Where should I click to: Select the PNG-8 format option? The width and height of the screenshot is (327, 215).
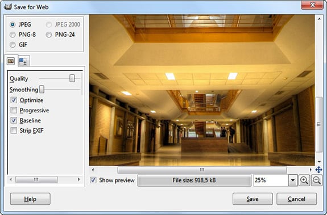pyautogui.click(x=13, y=35)
